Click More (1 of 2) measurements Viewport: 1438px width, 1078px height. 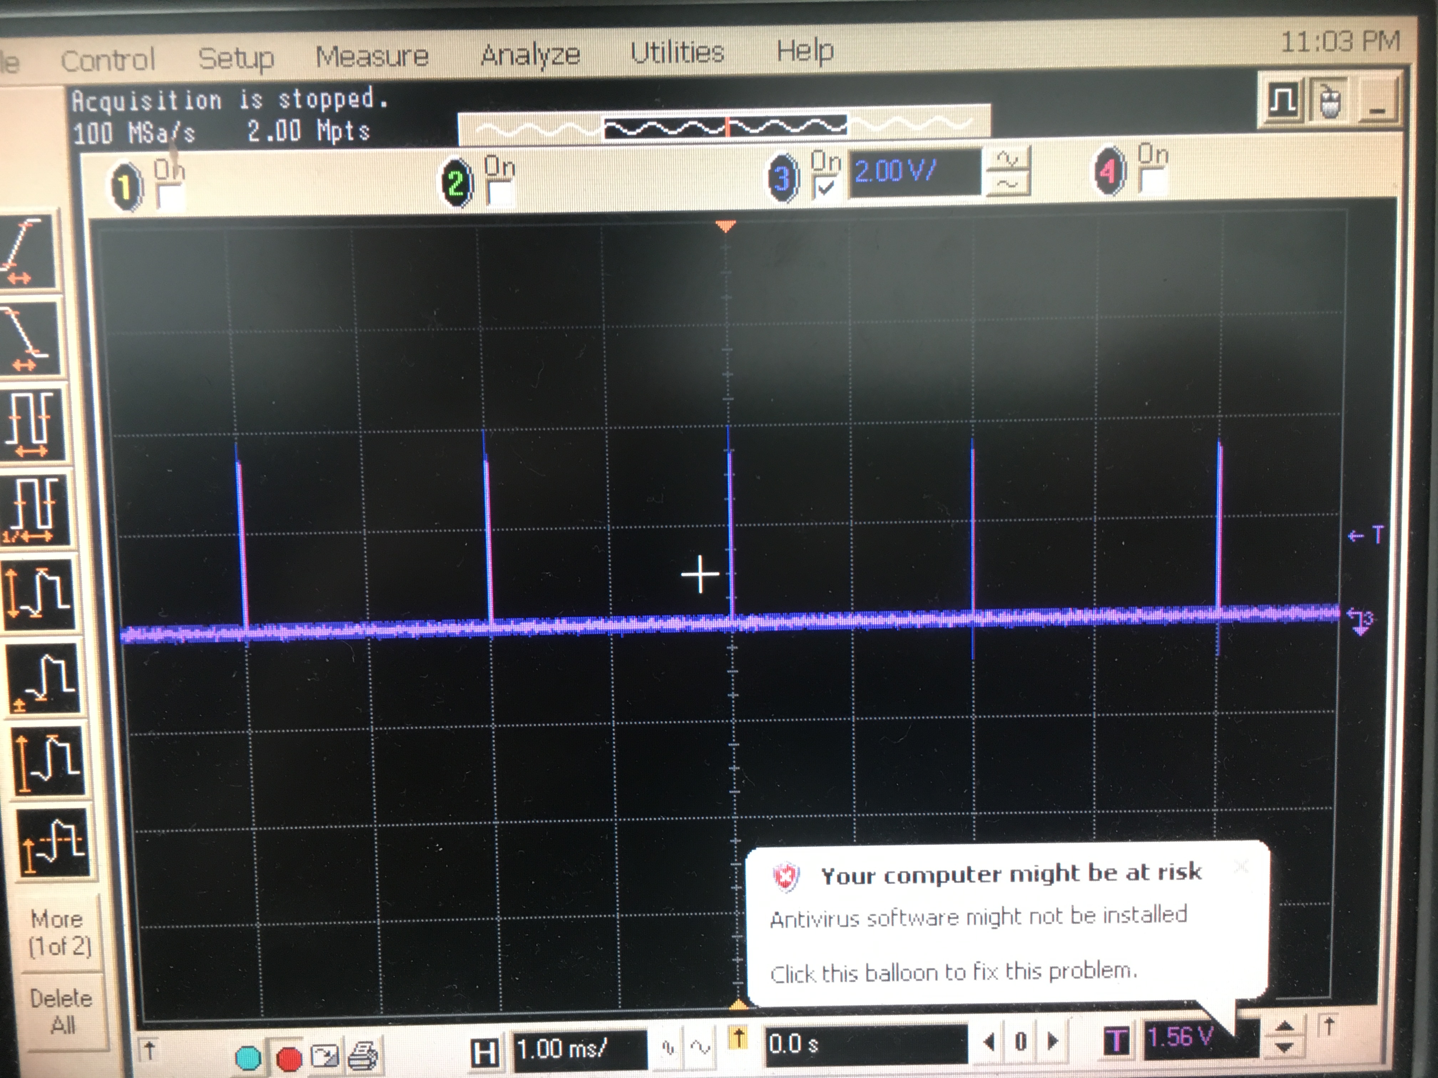[x=58, y=933]
